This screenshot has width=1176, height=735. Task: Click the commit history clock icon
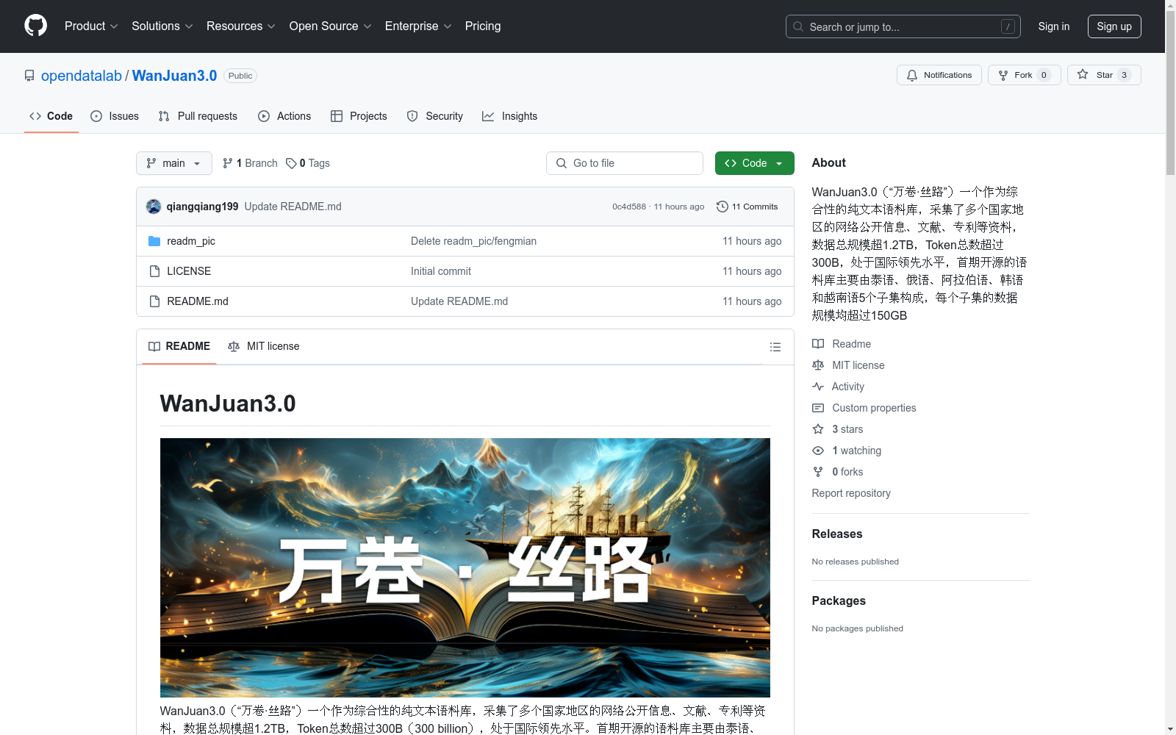[722, 207]
